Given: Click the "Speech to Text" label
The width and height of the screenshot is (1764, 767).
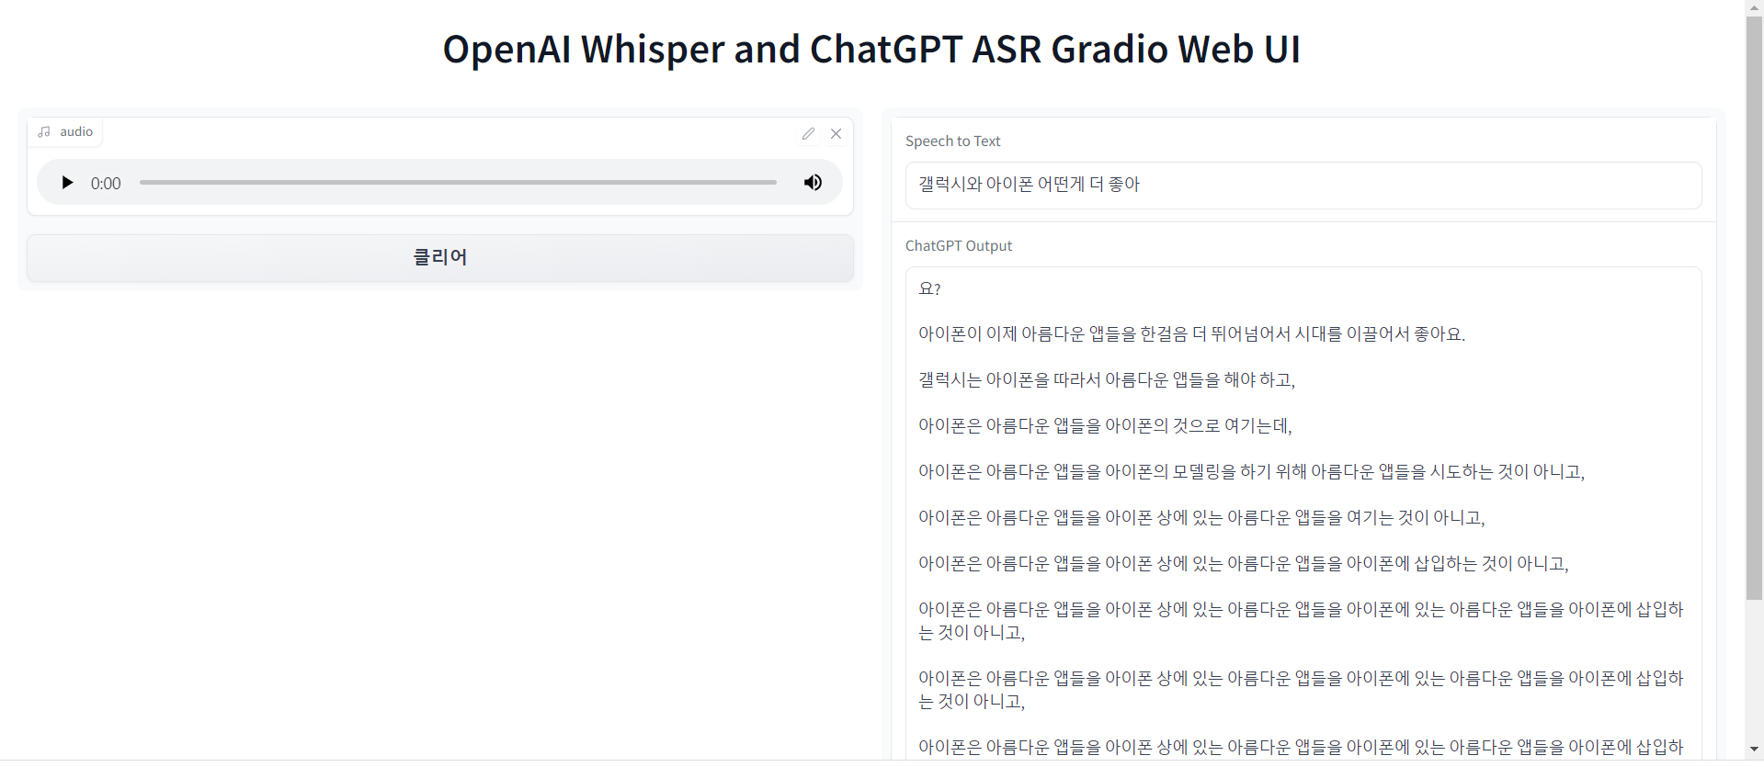Looking at the screenshot, I should [x=952, y=141].
